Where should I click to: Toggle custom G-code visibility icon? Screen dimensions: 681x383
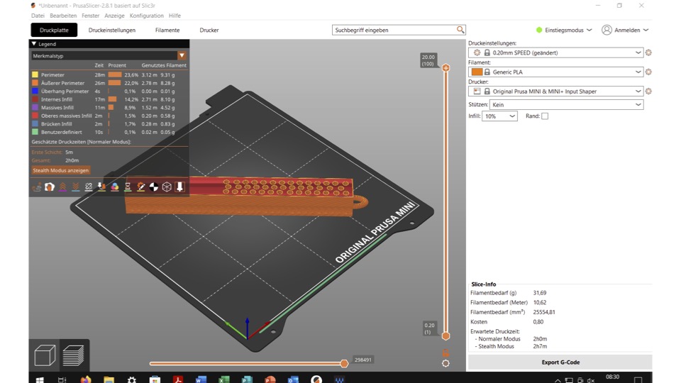click(140, 187)
